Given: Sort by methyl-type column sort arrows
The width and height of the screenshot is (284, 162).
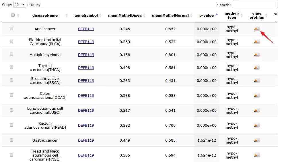Looking at the screenshot, I should 242,16.
